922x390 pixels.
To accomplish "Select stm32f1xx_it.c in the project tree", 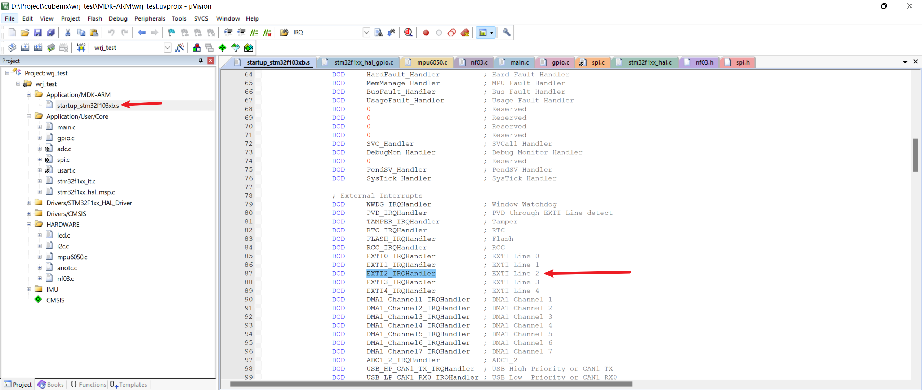I will pos(76,181).
